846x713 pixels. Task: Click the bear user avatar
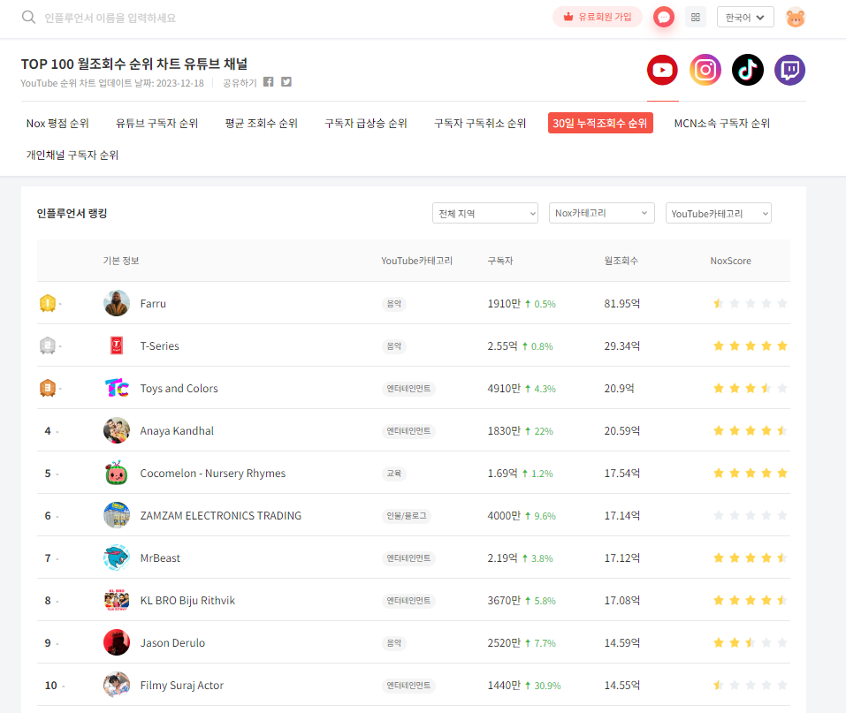pyautogui.click(x=796, y=18)
